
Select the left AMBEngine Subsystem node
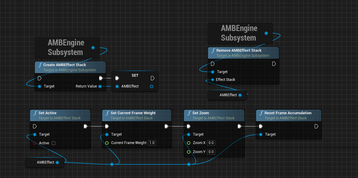pyautogui.click(x=67, y=48)
